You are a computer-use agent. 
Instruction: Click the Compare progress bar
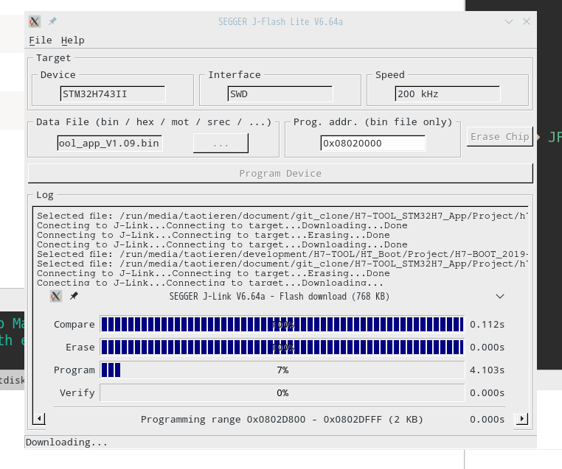282,325
